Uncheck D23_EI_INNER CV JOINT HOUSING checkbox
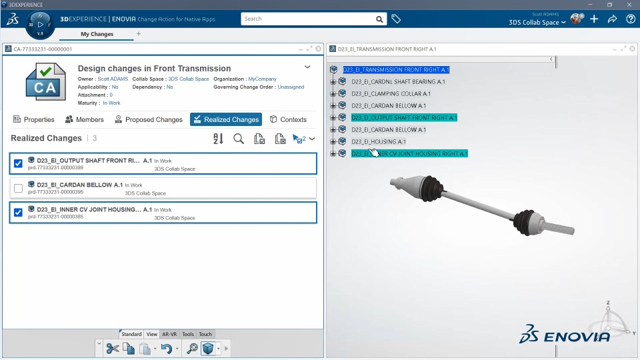640x360 pixels. [x=18, y=213]
